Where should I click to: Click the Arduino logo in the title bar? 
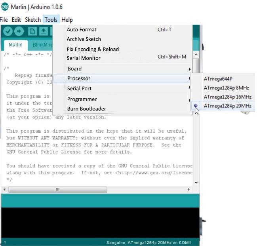coord(4,7)
